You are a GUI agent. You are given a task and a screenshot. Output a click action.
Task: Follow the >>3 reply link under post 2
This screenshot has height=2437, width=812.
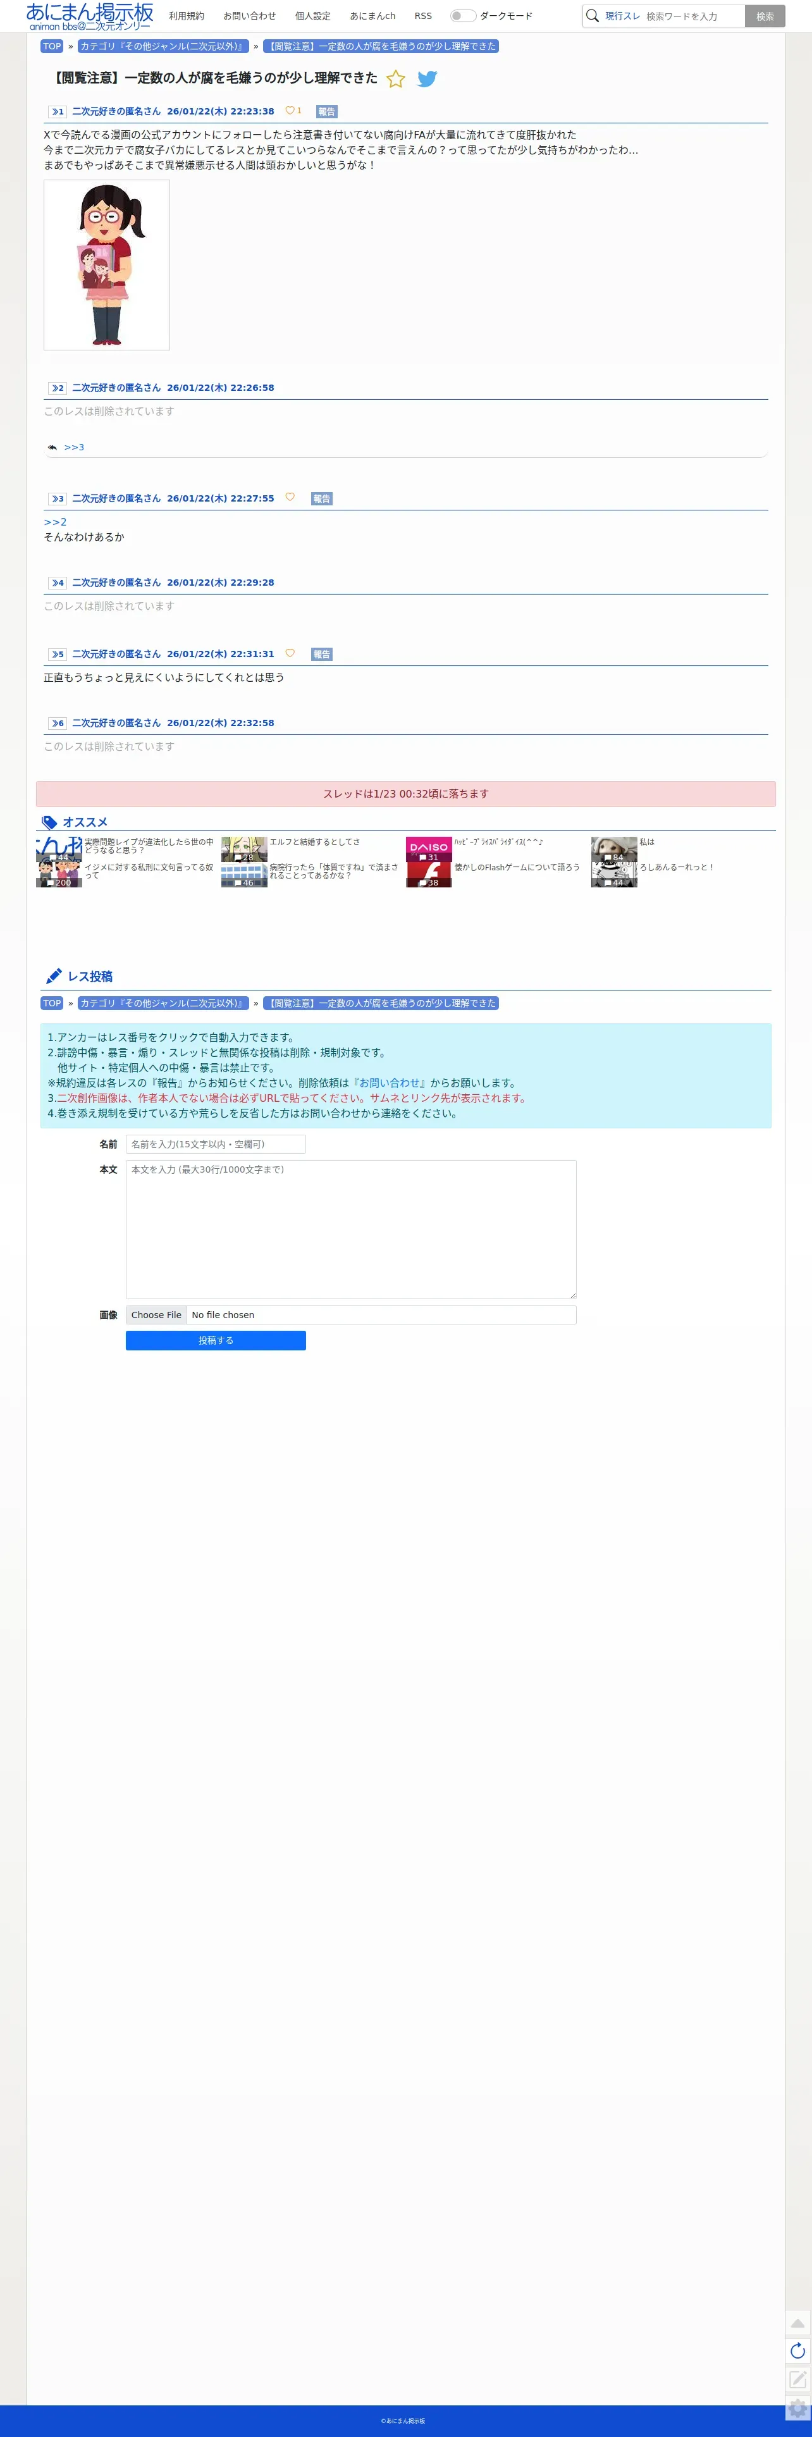(x=74, y=447)
